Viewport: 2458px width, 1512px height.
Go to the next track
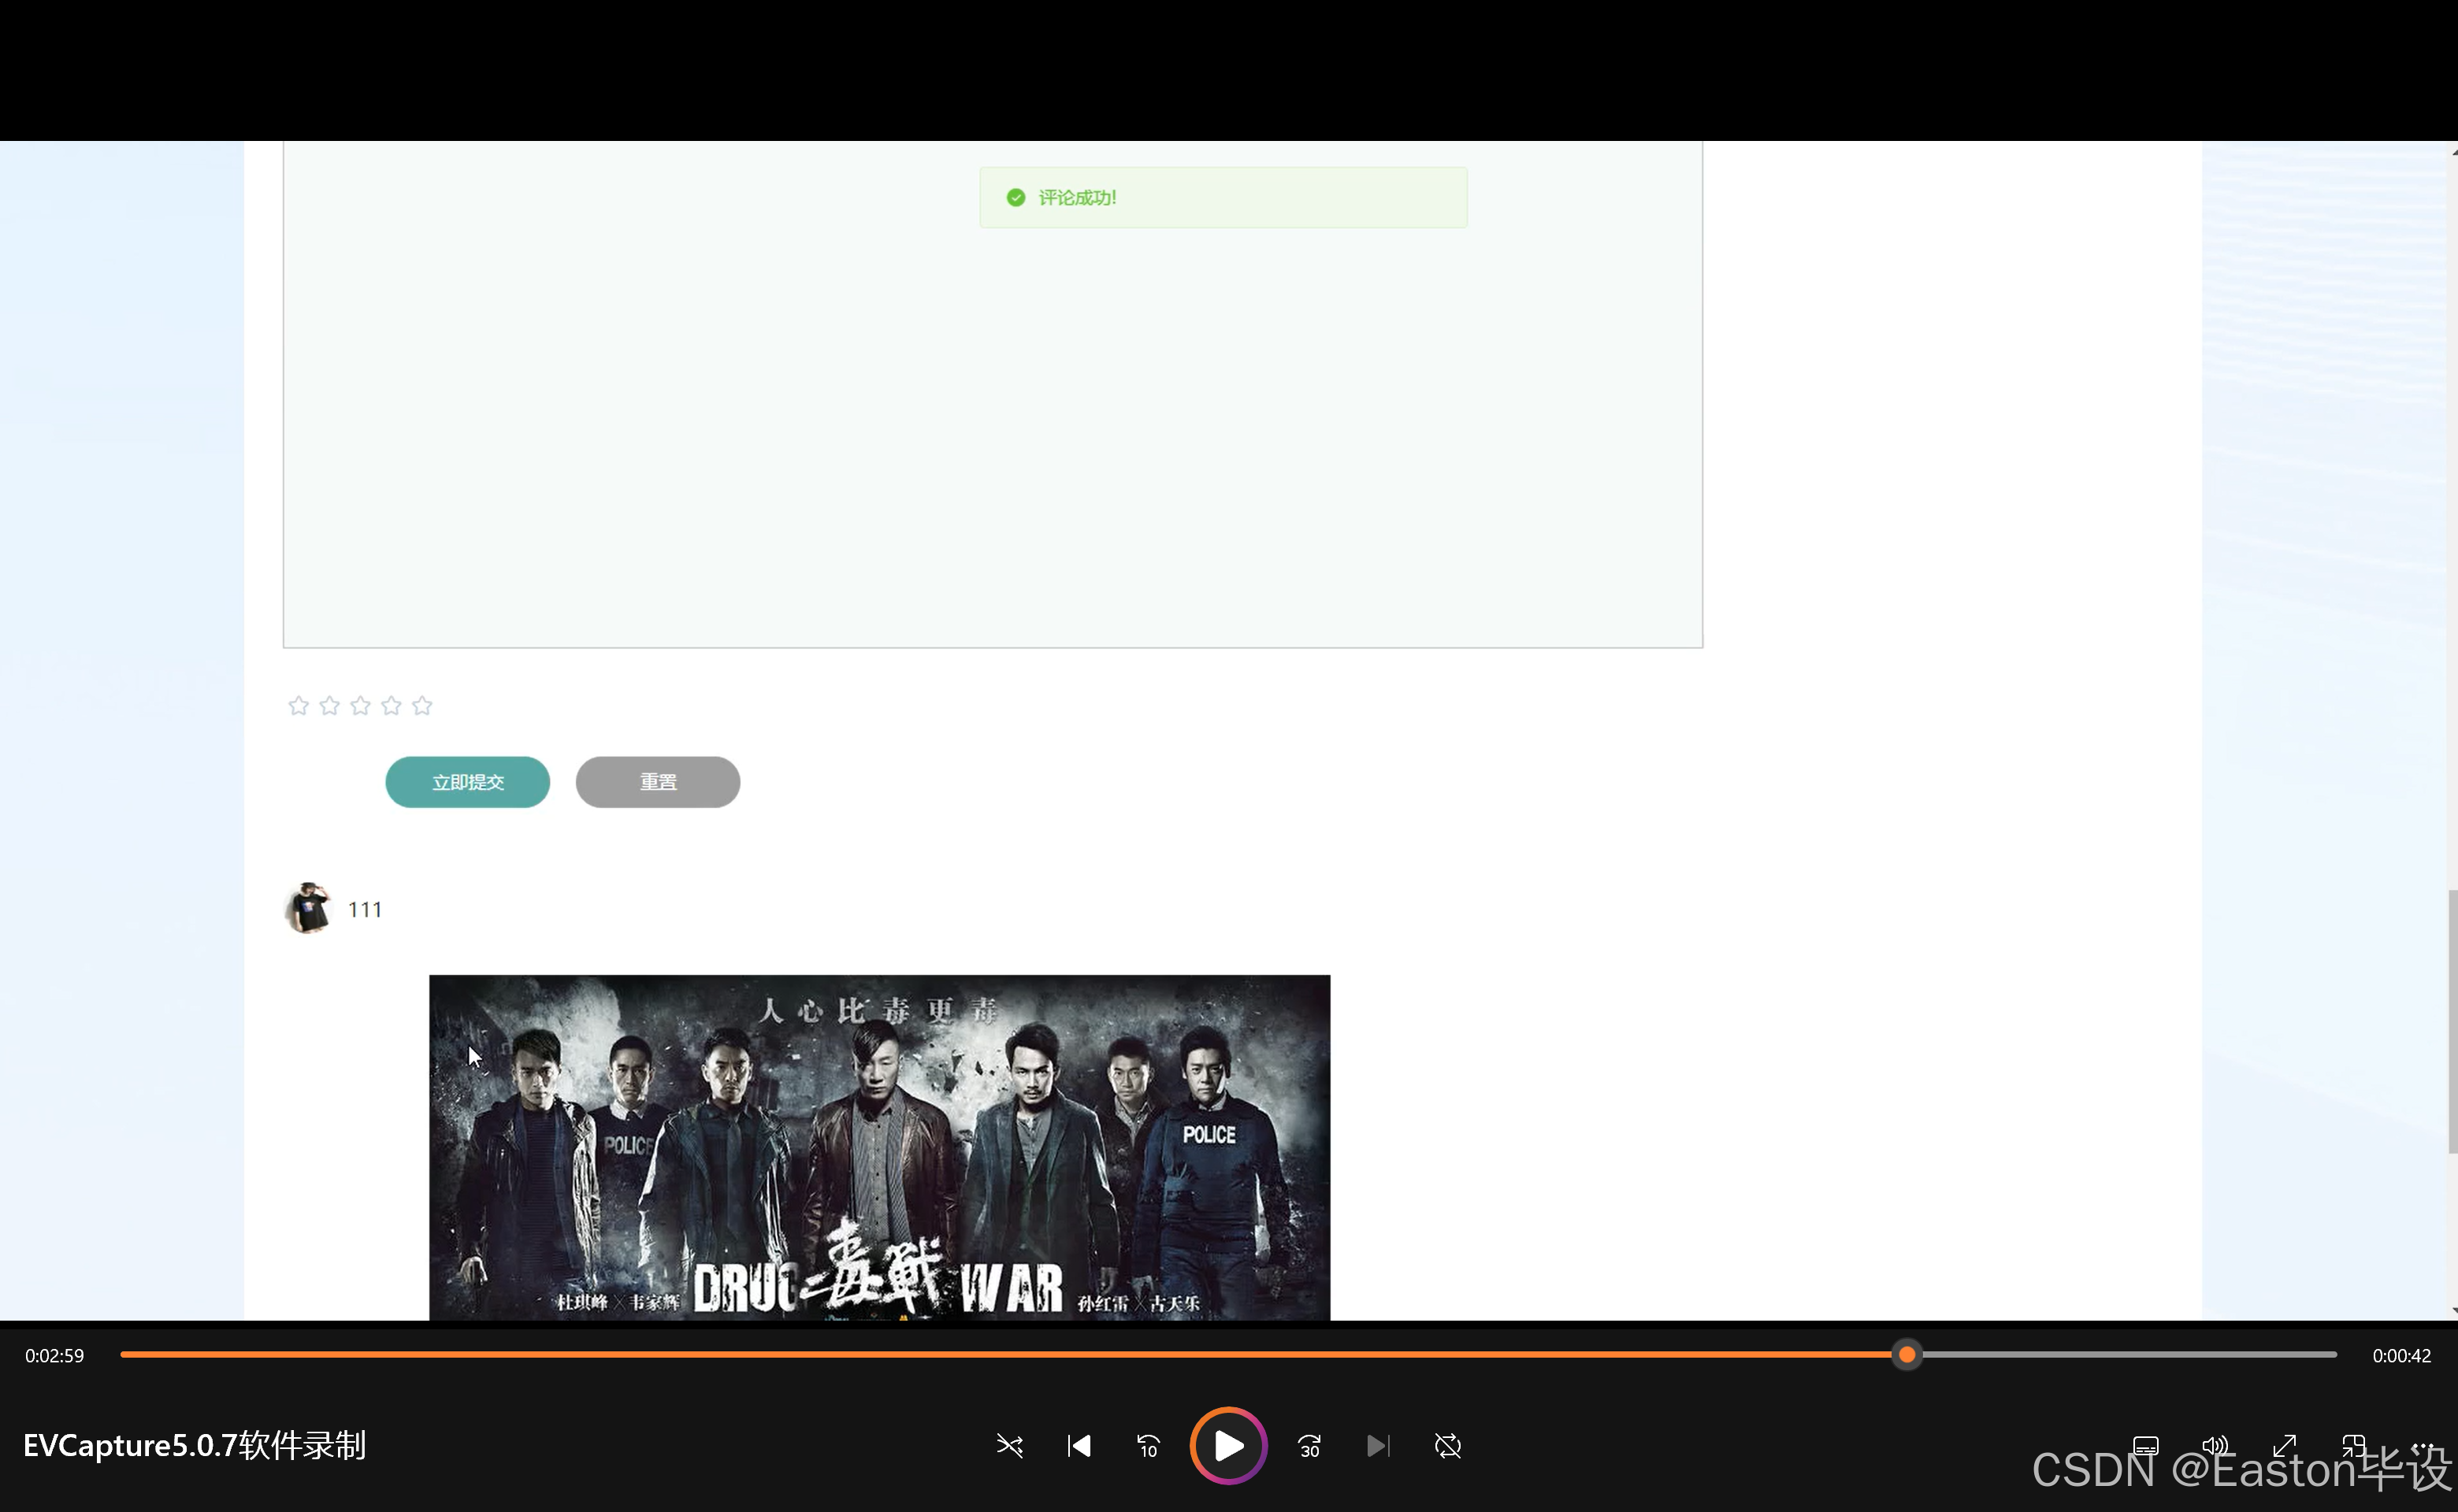pos(1379,1446)
